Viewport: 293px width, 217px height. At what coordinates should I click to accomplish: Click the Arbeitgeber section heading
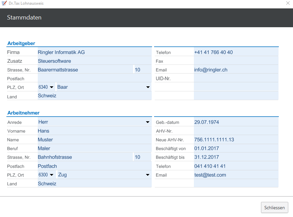click(21, 43)
